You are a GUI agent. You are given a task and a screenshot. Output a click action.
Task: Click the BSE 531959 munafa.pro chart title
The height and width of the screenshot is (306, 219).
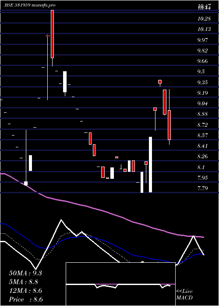coord(30,5)
